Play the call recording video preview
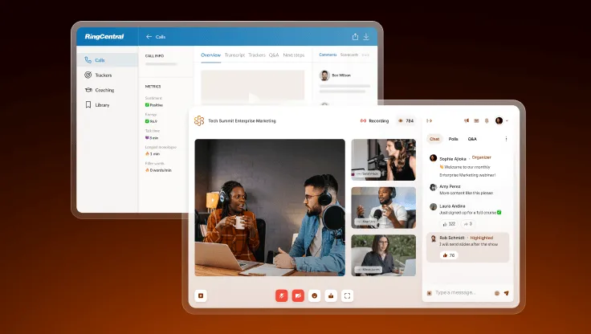 (x=253, y=99)
